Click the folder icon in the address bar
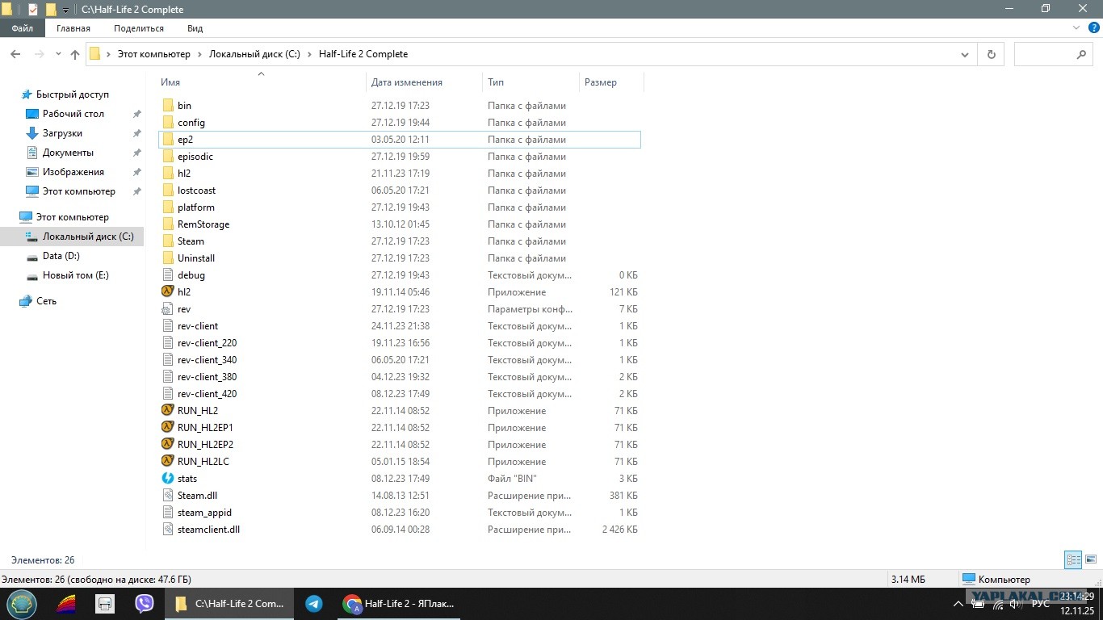The image size is (1103, 620). point(94,54)
